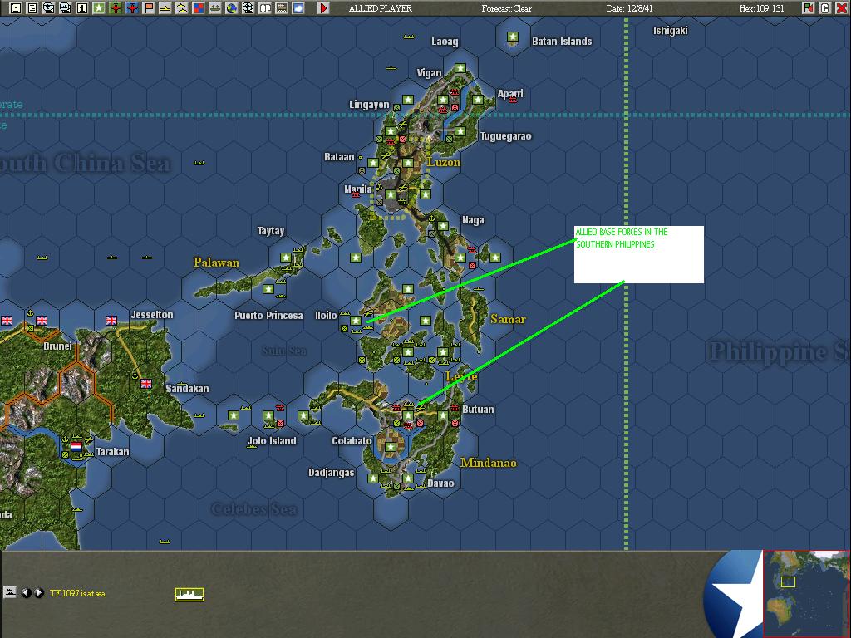
Task: Click the Forecast: Clear readout
Action: (506, 8)
